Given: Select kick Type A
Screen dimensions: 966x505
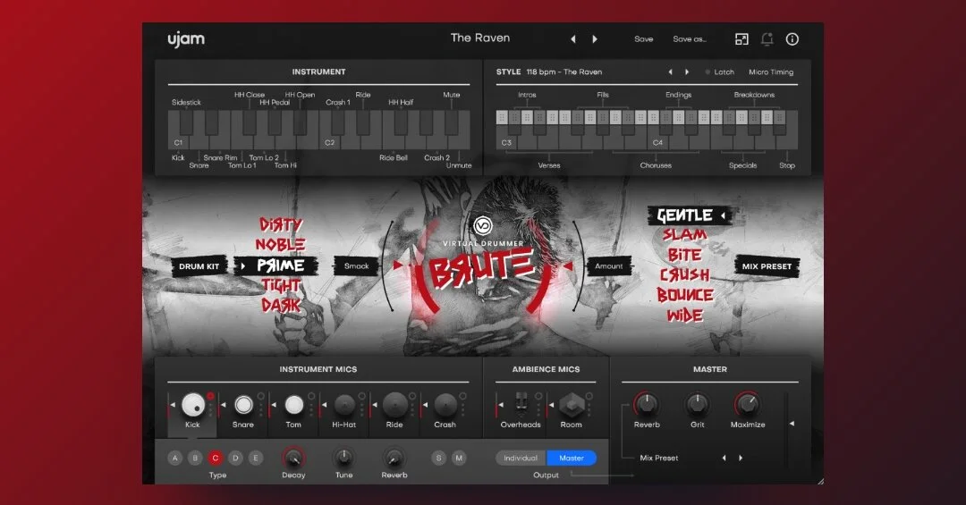Looking at the screenshot, I should point(175,458).
